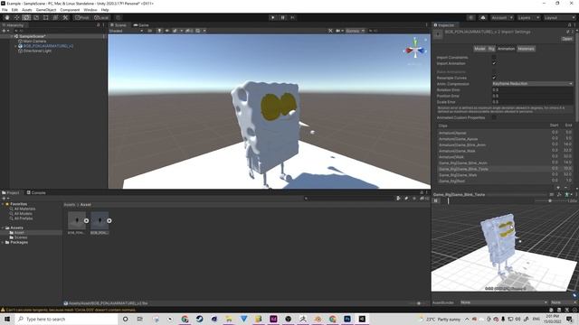
Task: Open the Gizmos dropdown in Scene view
Action: pos(355,31)
